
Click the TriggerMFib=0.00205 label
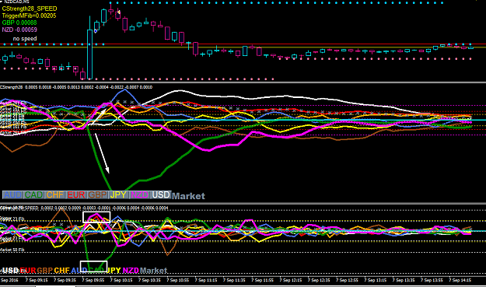click(x=29, y=16)
